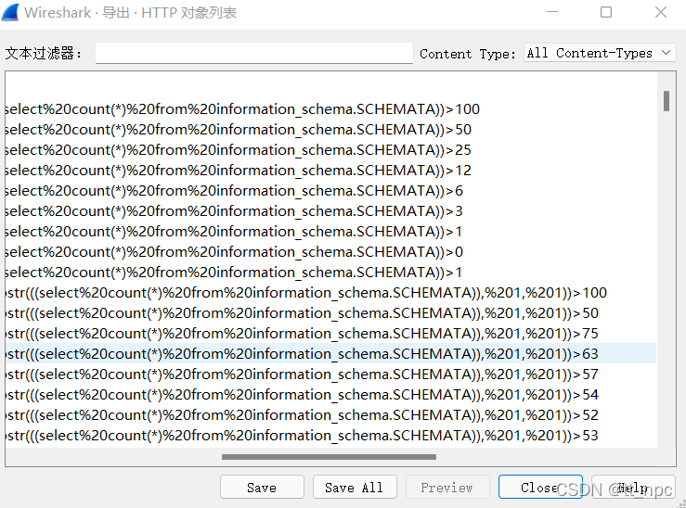Select the row ending in SCHEMATA))>3
The width and height of the screenshot is (686, 508).
[330, 211]
